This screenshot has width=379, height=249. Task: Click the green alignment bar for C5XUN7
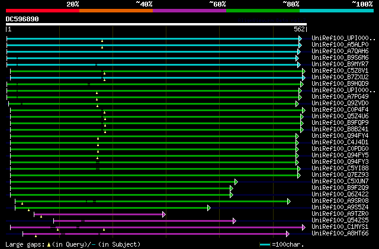[123, 182]
